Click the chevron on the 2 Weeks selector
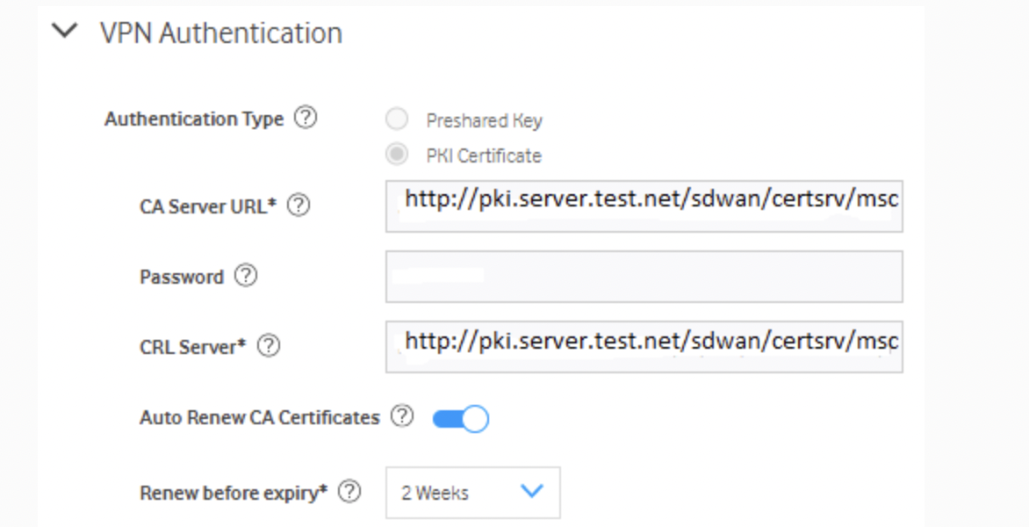1029x527 pixels. [530, 493]
